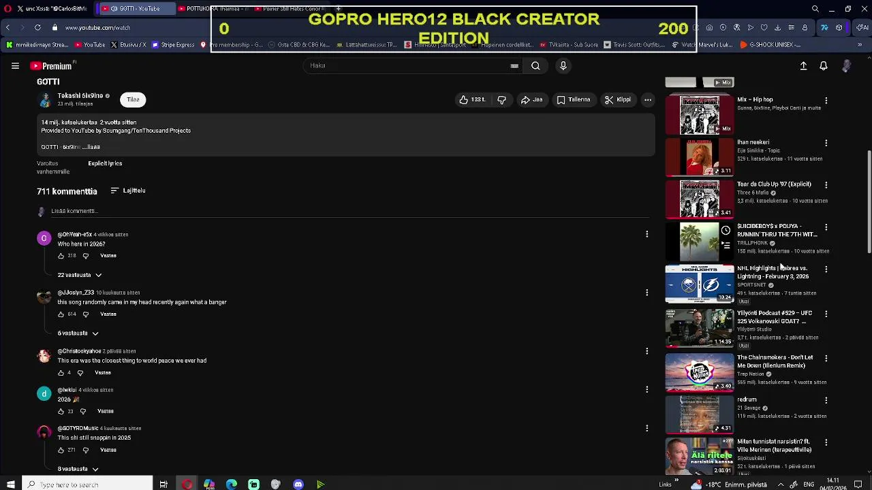Open Yliyönti Podcast #529 thumbnail
The width and height of the screenshot is (872, 490).
(700, 328)
